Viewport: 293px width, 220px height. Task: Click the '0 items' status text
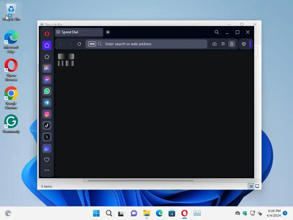pyautogui.click(x=47, y=186)
